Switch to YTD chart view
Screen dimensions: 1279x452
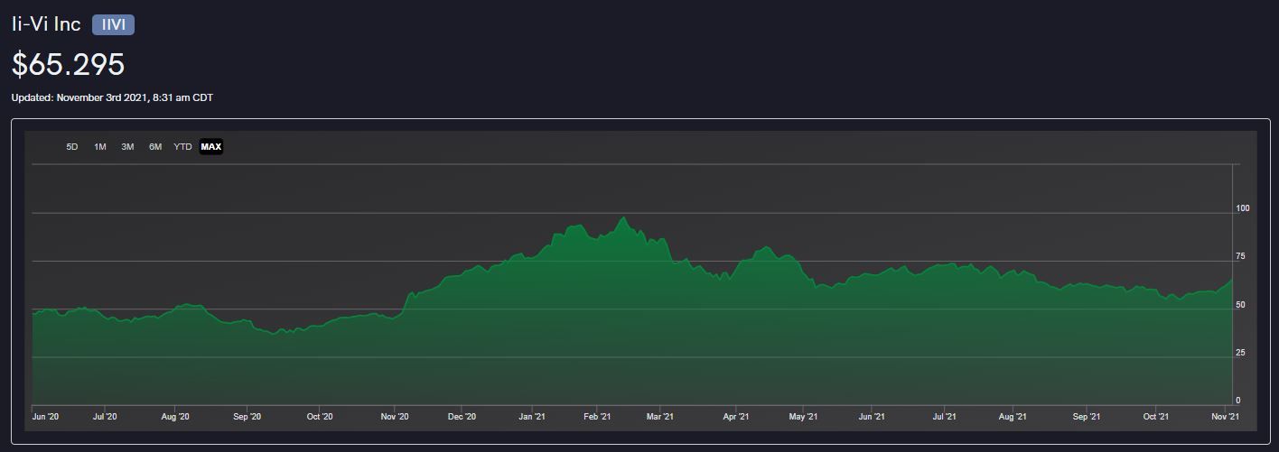pos(182,147)
